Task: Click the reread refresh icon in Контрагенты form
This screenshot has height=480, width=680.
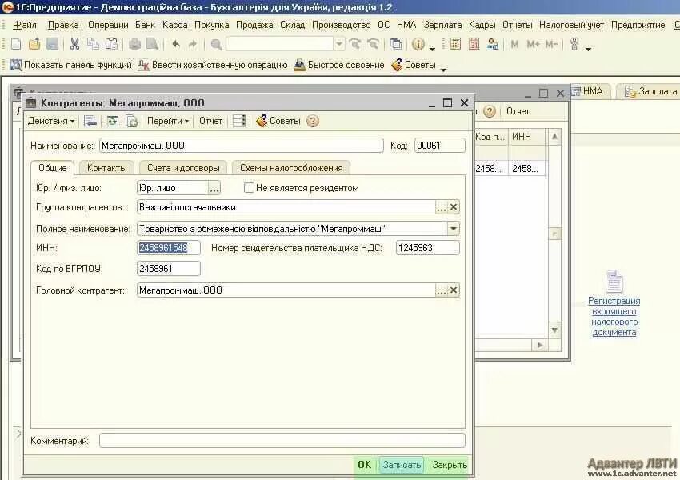Action: (x=112, y=121)
